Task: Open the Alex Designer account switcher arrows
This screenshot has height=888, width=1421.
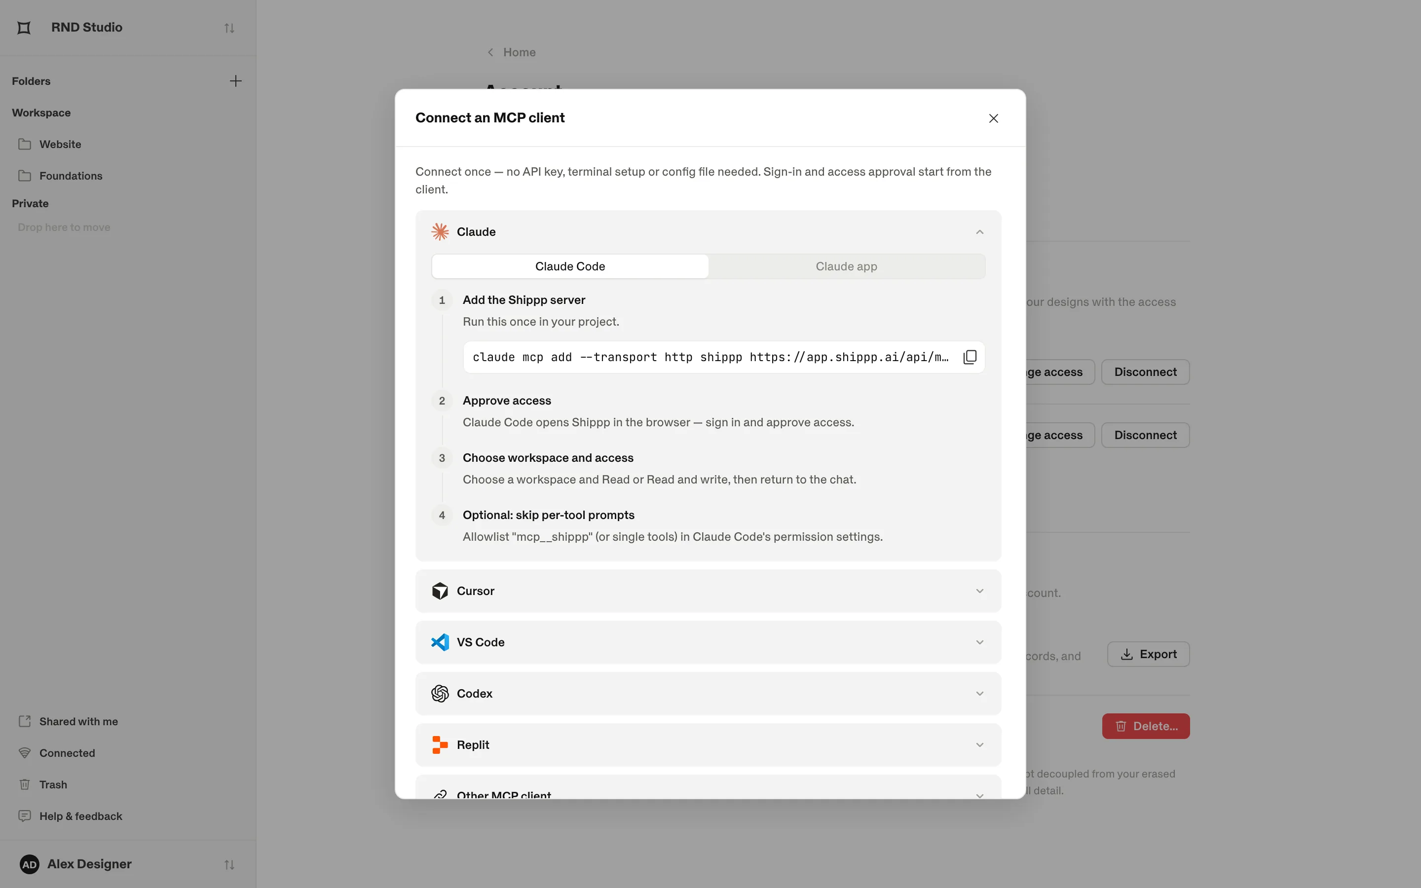Action: tap(229, 864)
